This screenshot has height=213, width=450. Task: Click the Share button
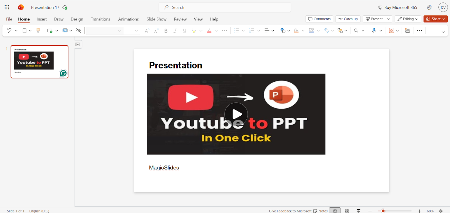click(x=436, y=19)
